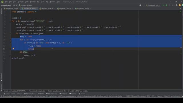Click the CRLF line separator in status bar
Viewport: 183px width, 103px height.
point(148,96)
